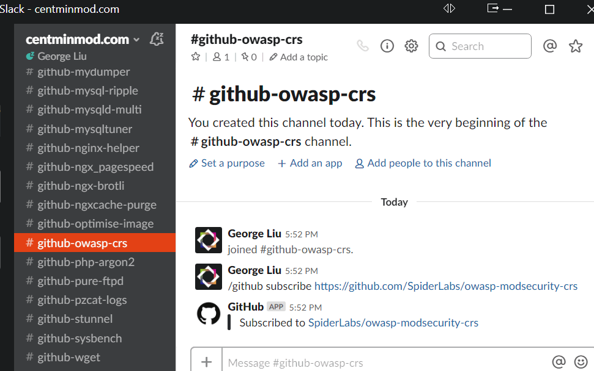Star the #github-owasp-crs channel
This screenshot has width=594, height=371.
tap(196, 57)
